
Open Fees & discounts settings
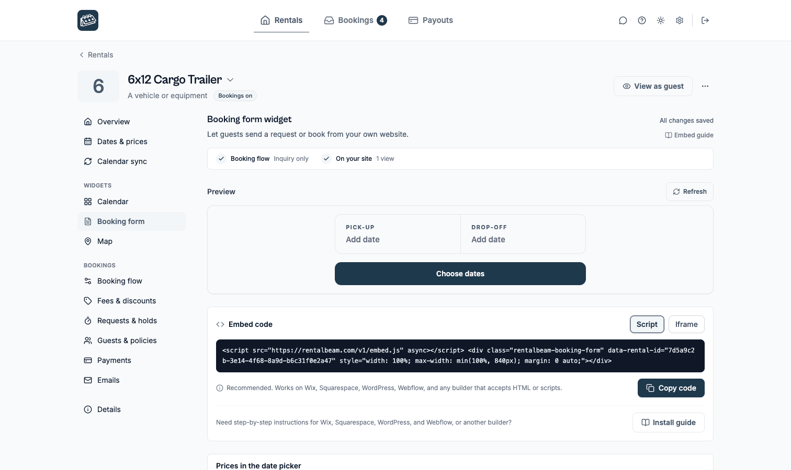(x=132, y=301)
